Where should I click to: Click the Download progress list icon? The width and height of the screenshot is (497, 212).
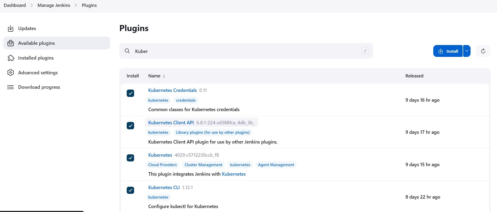tap(11, 87)
